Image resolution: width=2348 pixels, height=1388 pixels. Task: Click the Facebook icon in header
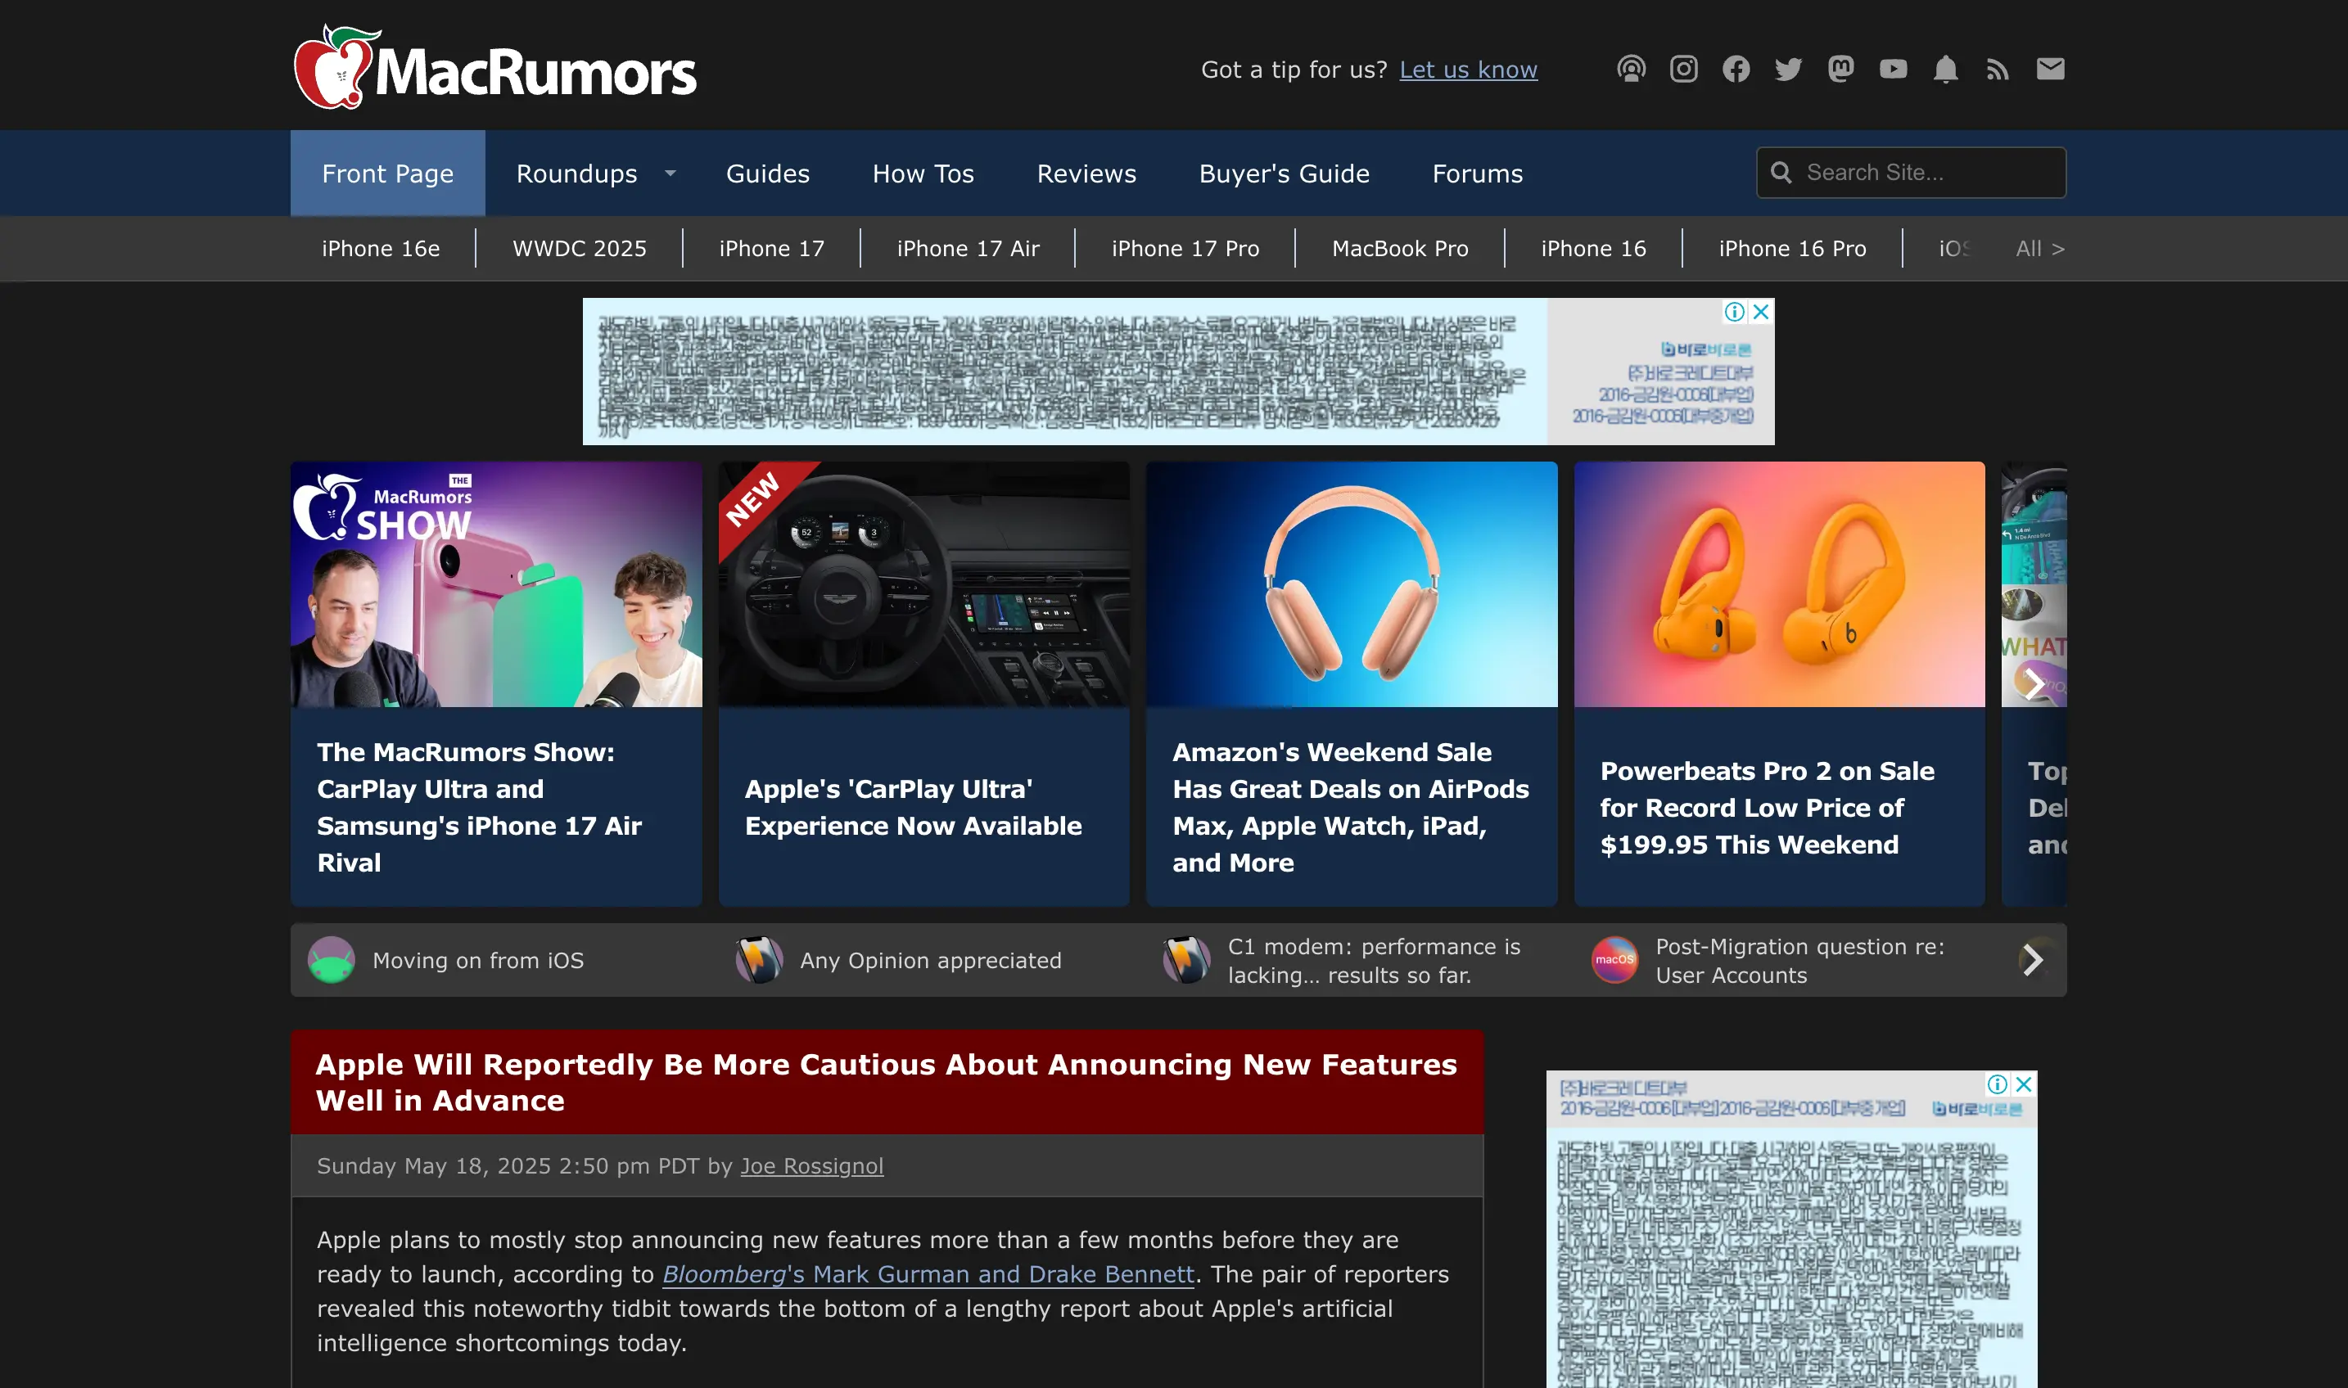[x=1736, y=70]
